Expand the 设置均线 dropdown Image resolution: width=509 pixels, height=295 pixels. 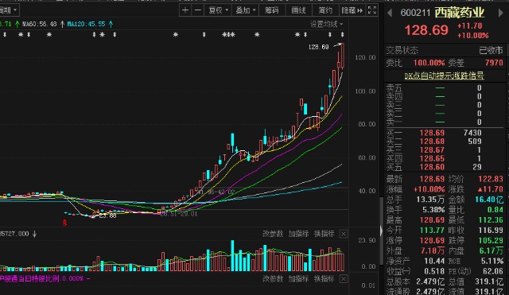coord(326,24)
